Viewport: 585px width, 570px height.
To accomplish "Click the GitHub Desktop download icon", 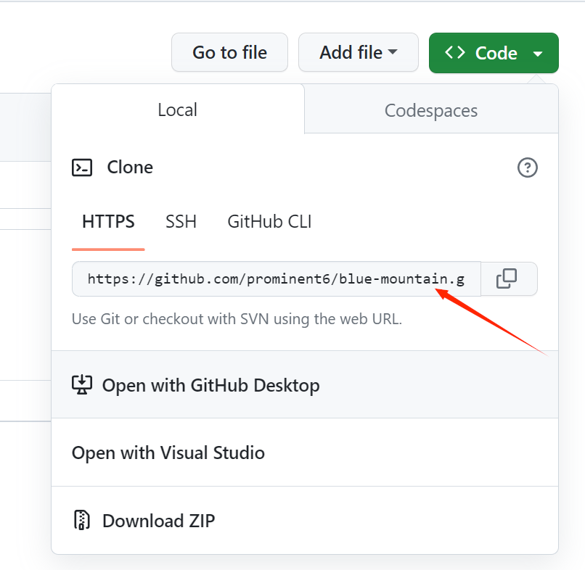I will point(82,384).
